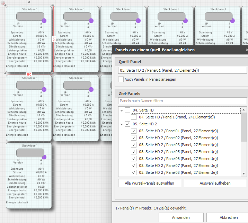Viewport: 248px width, 223px height.
Task: Click the move handle icon at canvas corner
Action: pos(3,3)
